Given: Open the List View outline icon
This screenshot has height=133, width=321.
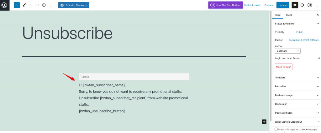Looking at the screenshot, I should (50, 5).
